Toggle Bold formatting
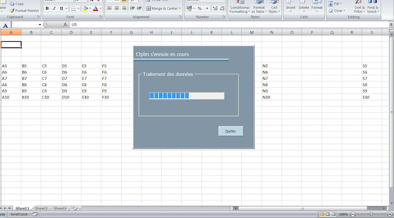This screenshot has height=218, width=394. point(47,8)
